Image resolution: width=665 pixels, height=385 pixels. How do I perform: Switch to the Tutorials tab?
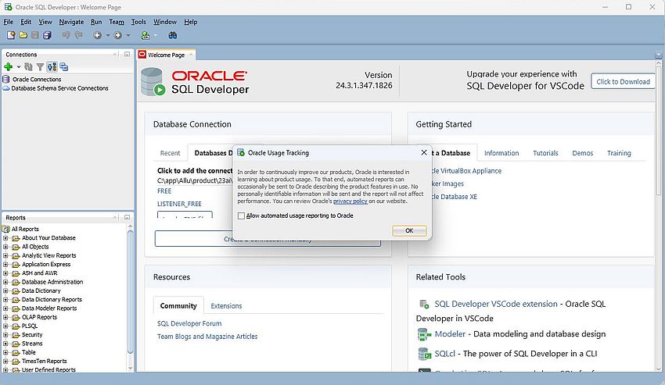pyautogui.click(x=545, y=153)
